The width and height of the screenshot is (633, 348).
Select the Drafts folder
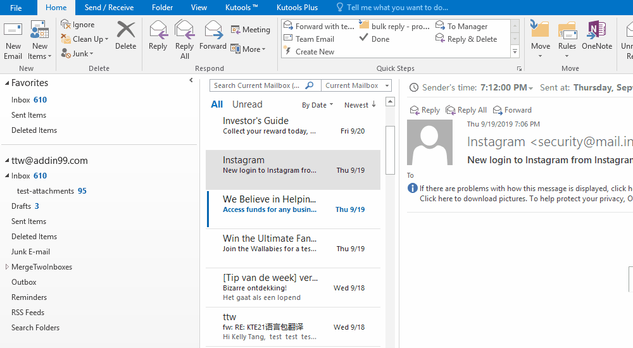coord(21,206)
